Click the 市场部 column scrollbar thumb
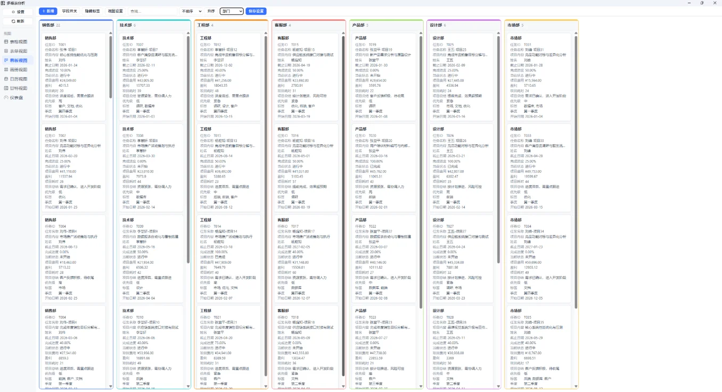Image resolution: width=722 pixels, height=392 pixels. (x=576, y=172)
